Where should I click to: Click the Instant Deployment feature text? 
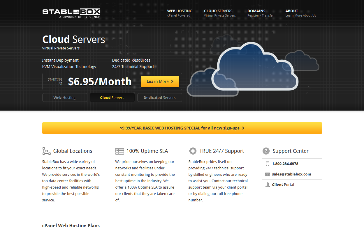coord(60,60)
